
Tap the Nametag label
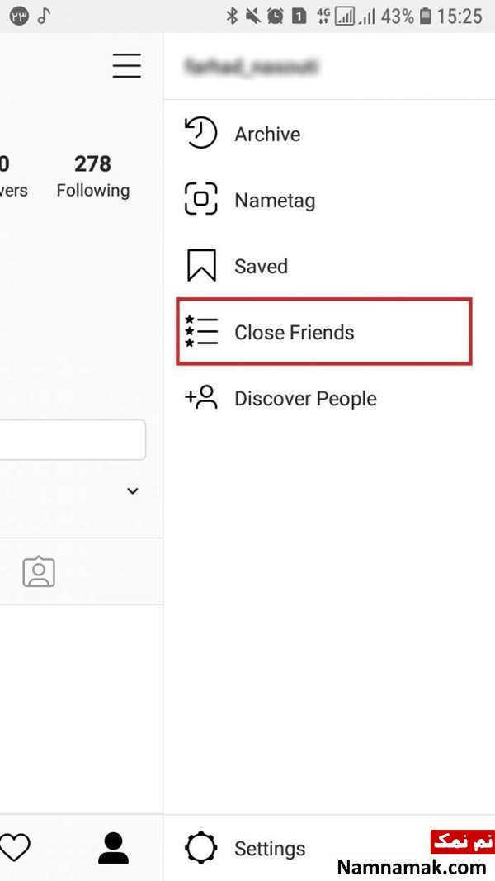coord(275,201)
